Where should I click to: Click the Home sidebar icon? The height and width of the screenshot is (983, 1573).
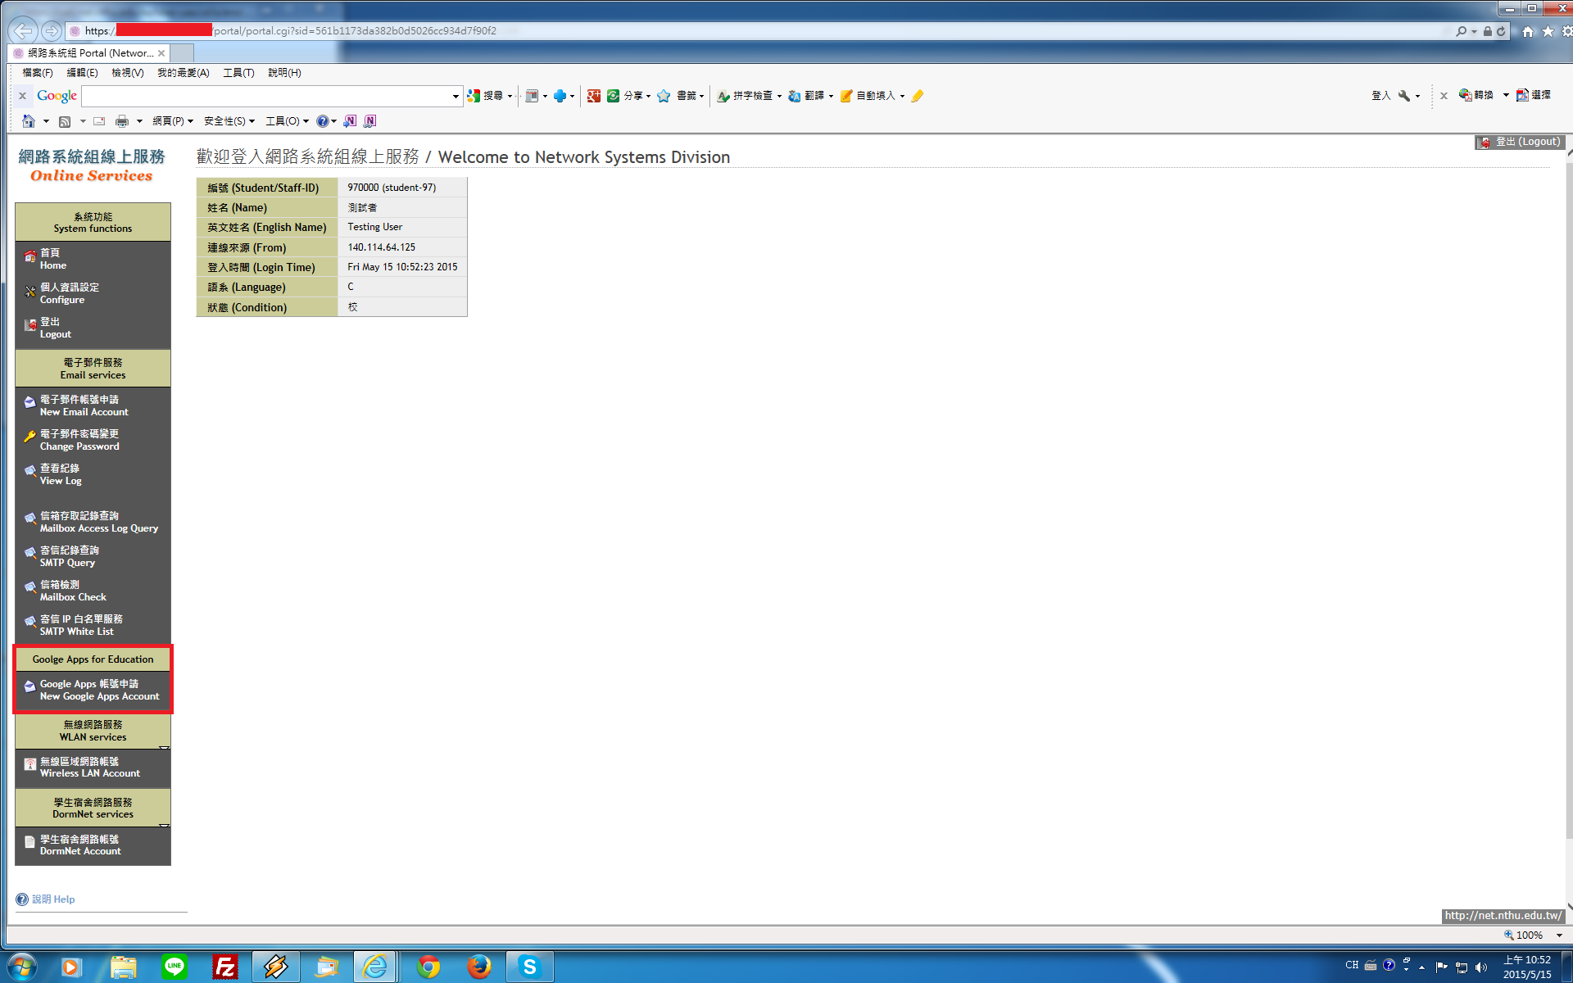pos(30,257)
